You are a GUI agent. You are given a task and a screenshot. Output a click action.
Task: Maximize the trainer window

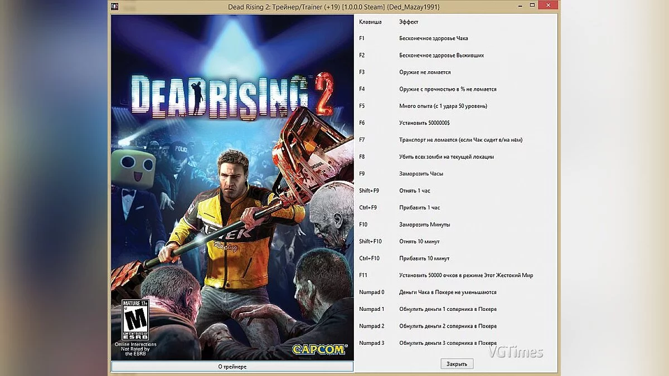point(533,5)
